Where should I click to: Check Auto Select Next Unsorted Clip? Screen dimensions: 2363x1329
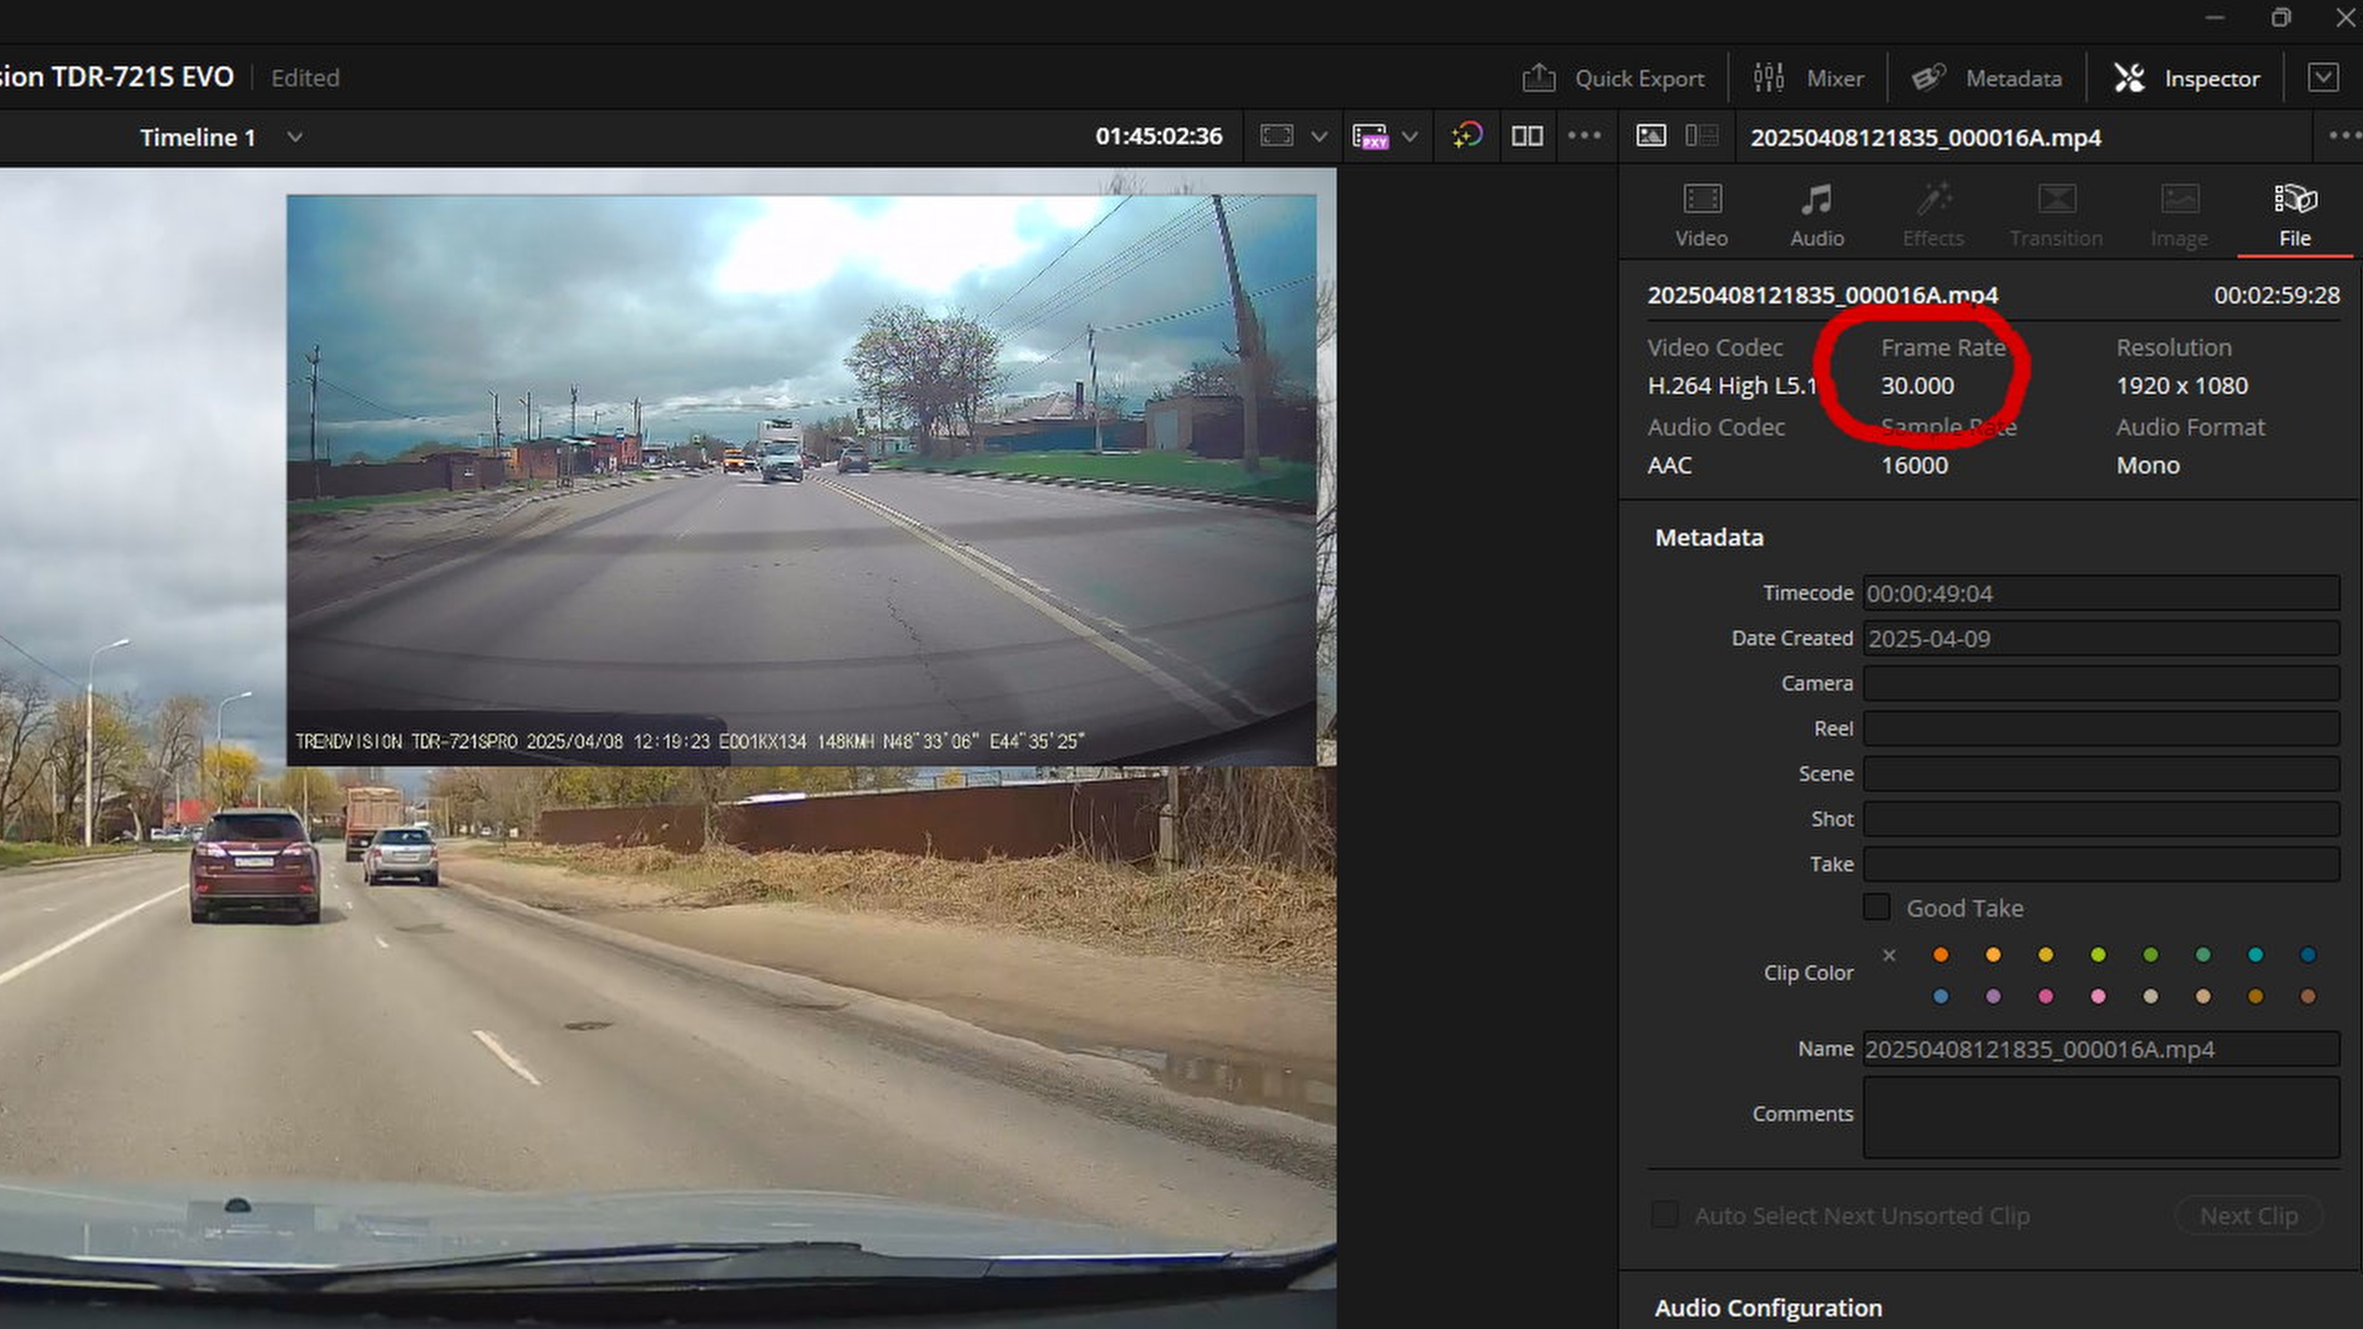coord(1665,1215)
